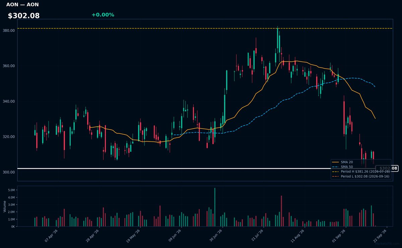Click the 09 Jun '26 date label
Screen dimensions: 402x248
click(x=175, y=235)
